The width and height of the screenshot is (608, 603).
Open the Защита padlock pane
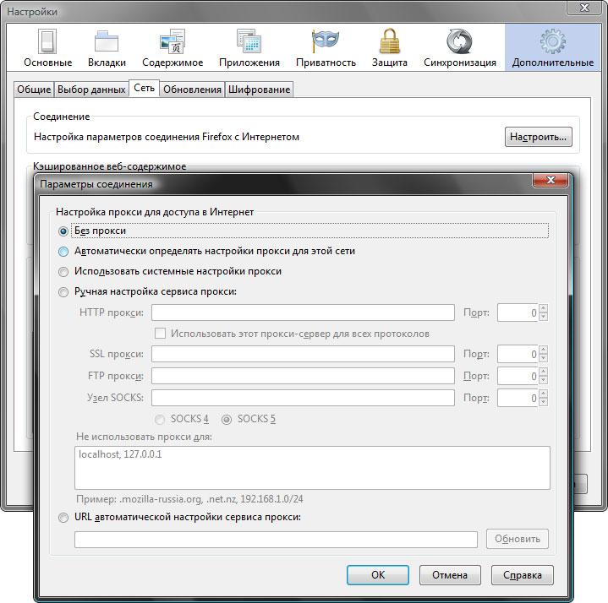[x=389, y=48]
